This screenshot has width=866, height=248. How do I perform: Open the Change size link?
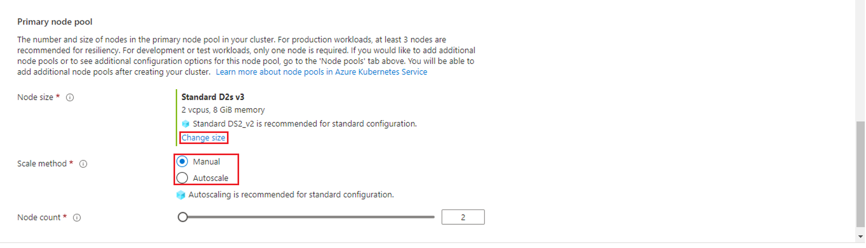204,138
